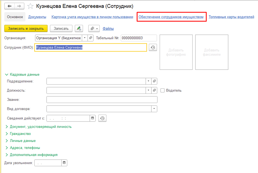Open the Должность dropdown list

(x=149, y=90)
